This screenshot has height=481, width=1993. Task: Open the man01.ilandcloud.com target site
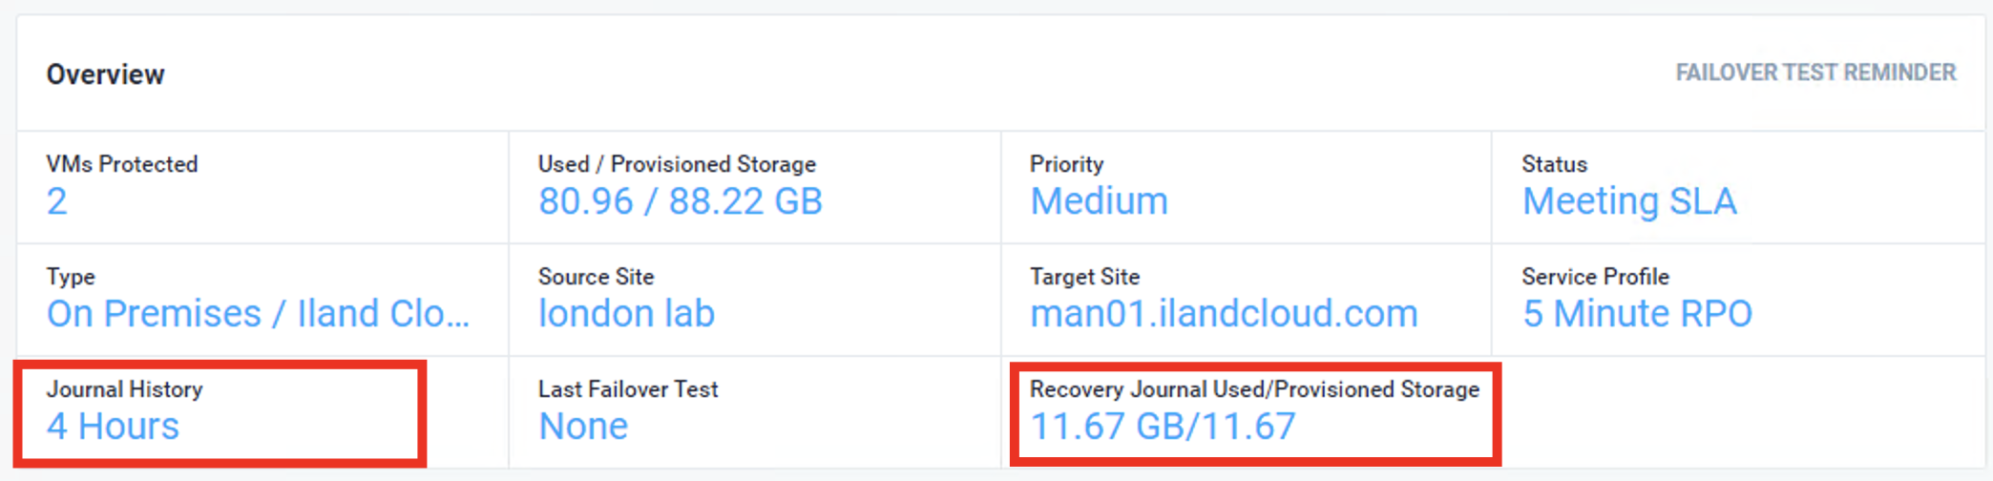point(1224,314)
